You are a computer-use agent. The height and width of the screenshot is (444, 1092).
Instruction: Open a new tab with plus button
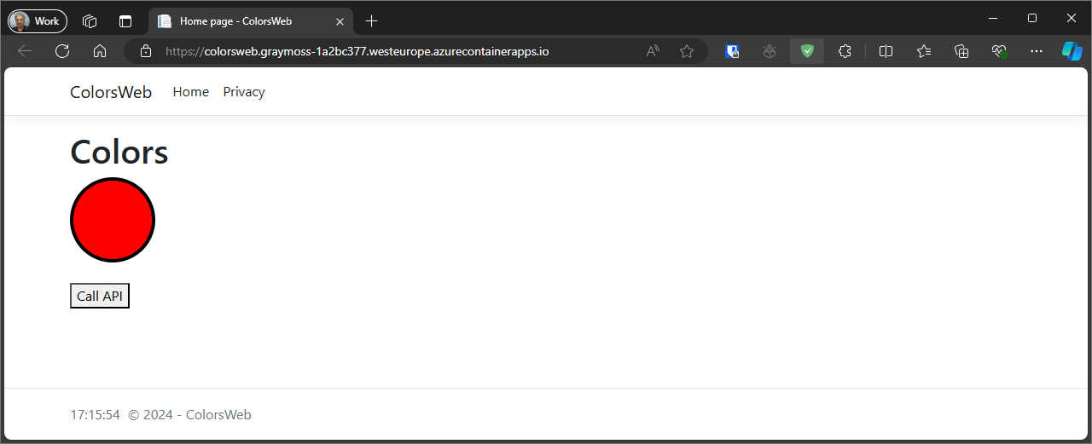point(371,21)
